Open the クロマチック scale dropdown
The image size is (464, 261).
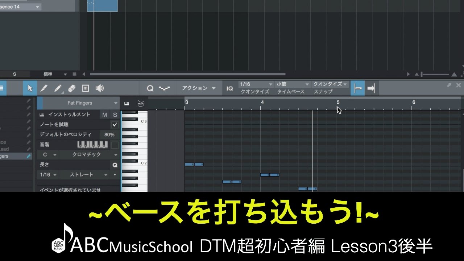pyautogui.click(x=90, y=155)
